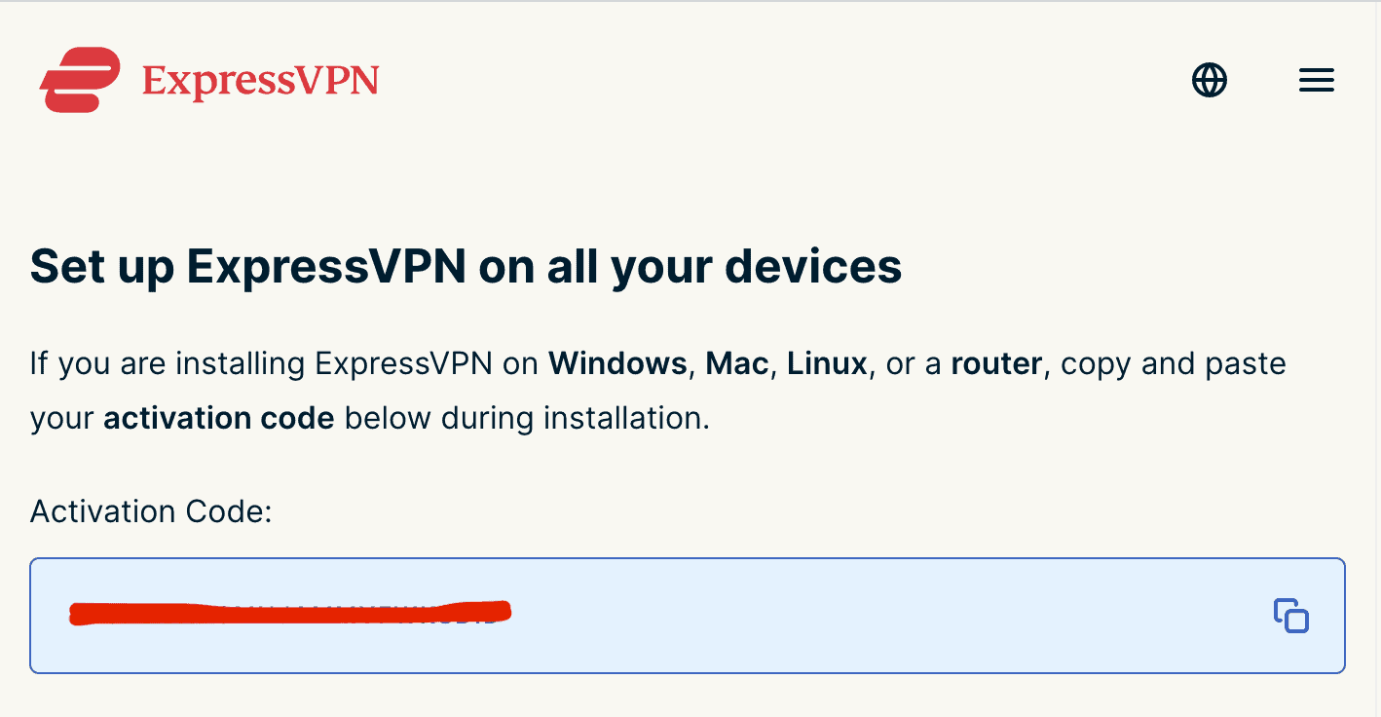
Task: Click the red arrow logo mark in header
Action: point(81,80)
